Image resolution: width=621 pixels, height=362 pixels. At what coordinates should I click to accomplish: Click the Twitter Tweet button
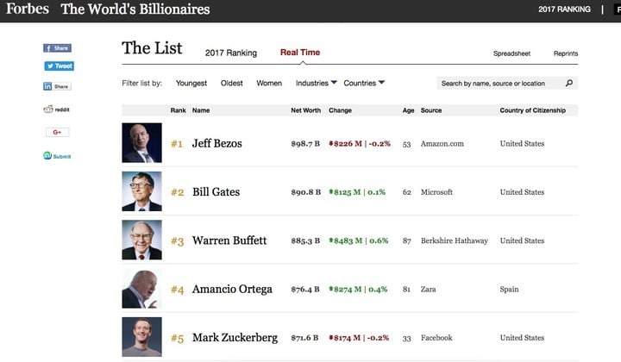(59, 66)
